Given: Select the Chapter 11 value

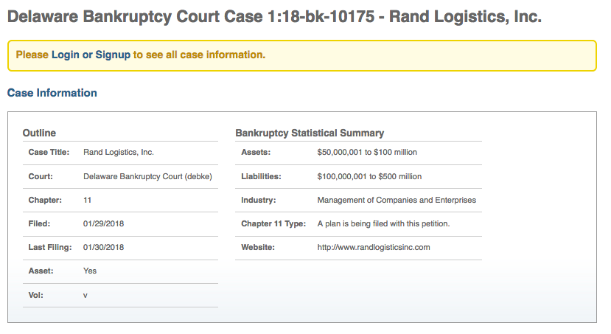Looking at the screenshot, I should (87, 200).
